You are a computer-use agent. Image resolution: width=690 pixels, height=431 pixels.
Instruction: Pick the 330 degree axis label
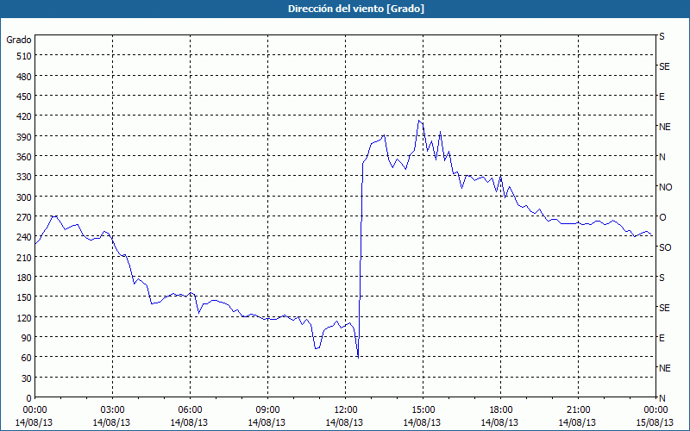pyautogui.click(x=24, y=177)
